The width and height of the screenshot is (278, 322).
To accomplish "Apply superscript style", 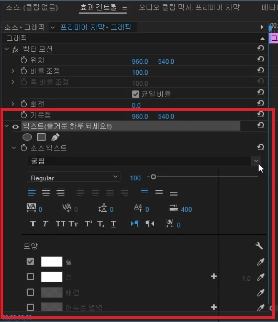I will tap(88, 224).
